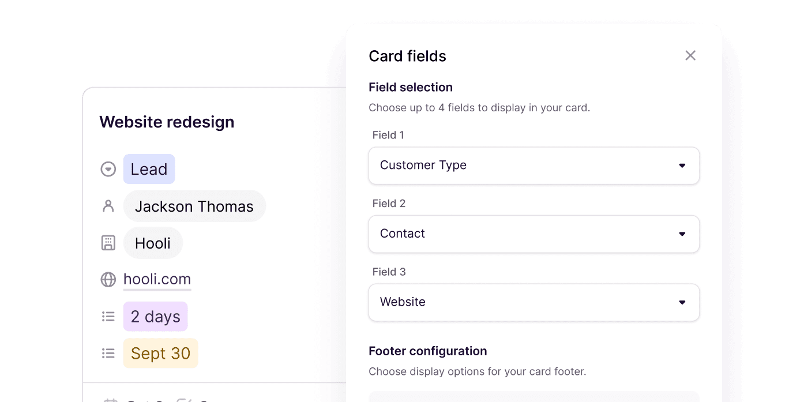
Task: Click the Jackson Thomas contact chip
Action: [x=194, y=206]
